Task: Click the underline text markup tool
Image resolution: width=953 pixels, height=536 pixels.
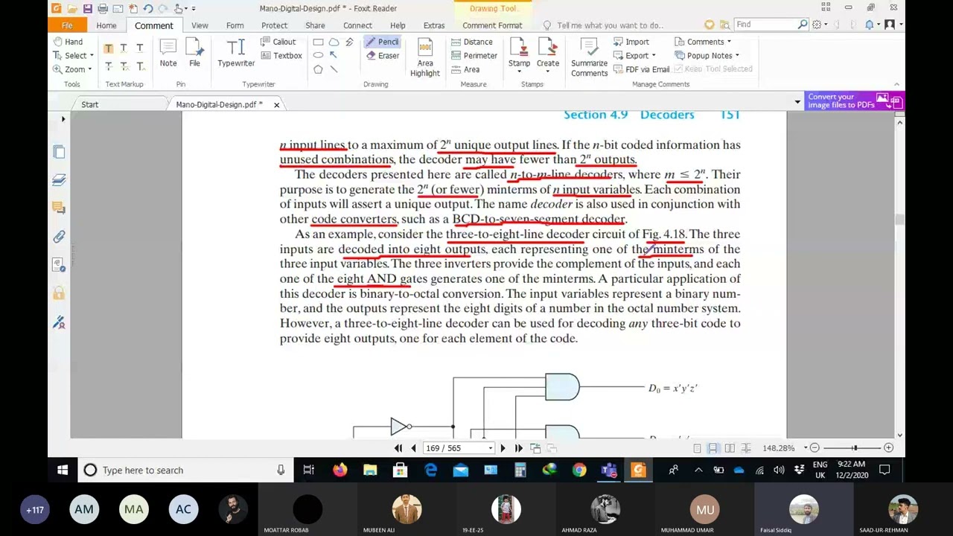Action: (x=140, y=48)
